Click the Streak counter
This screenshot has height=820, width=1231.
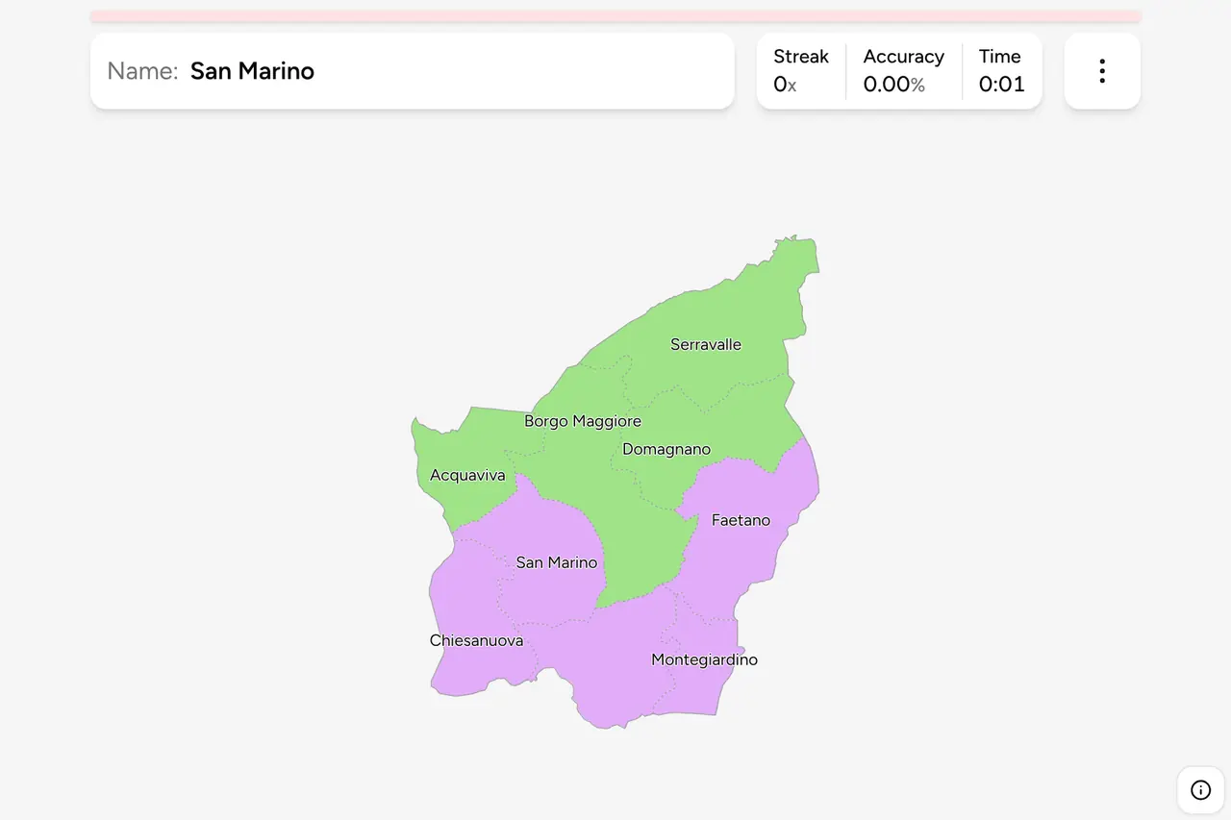click(x=800, y=71)
